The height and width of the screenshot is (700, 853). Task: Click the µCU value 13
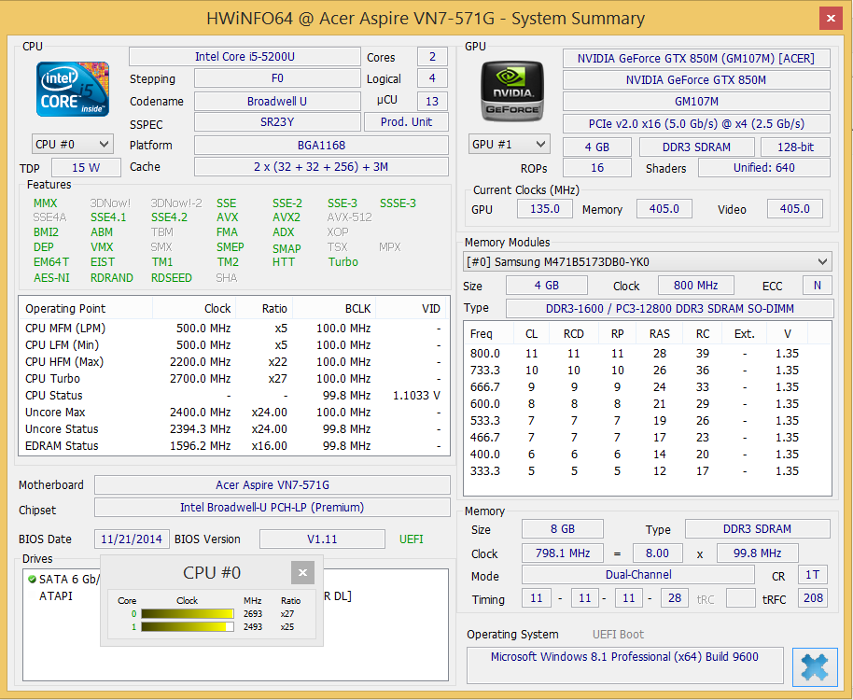(x=432, y=101)
